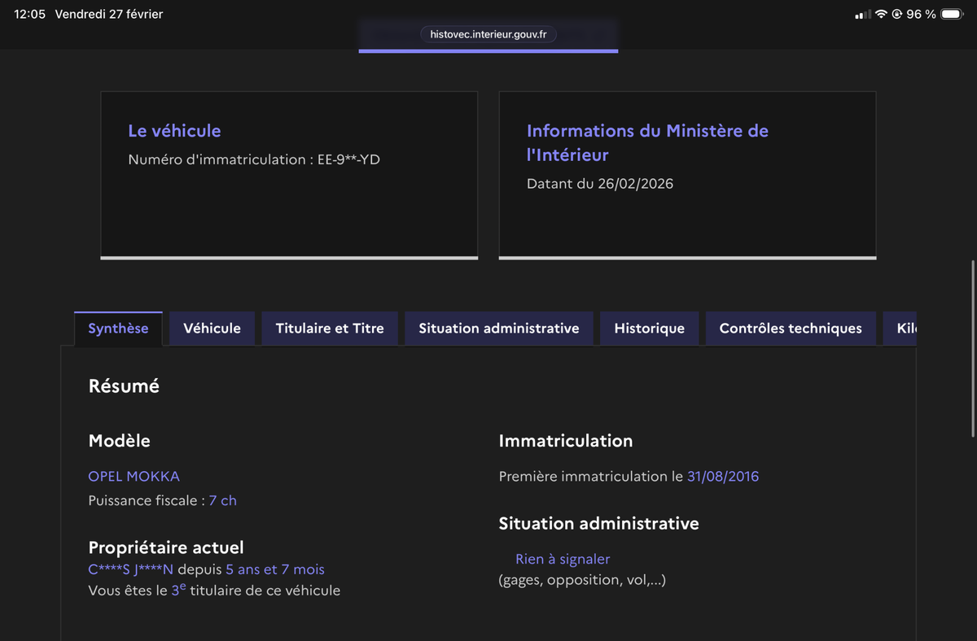
Task: Click the Le véhicule card heading
Action: [x=174, y=131]
